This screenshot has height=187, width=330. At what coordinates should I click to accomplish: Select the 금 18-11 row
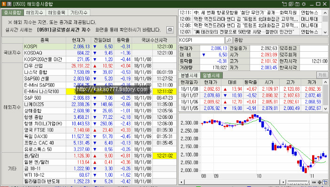tap(100, 169)
